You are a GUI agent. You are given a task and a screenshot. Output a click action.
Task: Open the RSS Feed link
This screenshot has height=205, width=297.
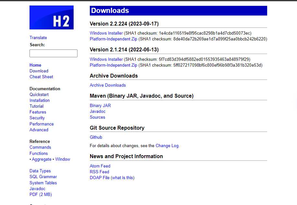point(100,172)
